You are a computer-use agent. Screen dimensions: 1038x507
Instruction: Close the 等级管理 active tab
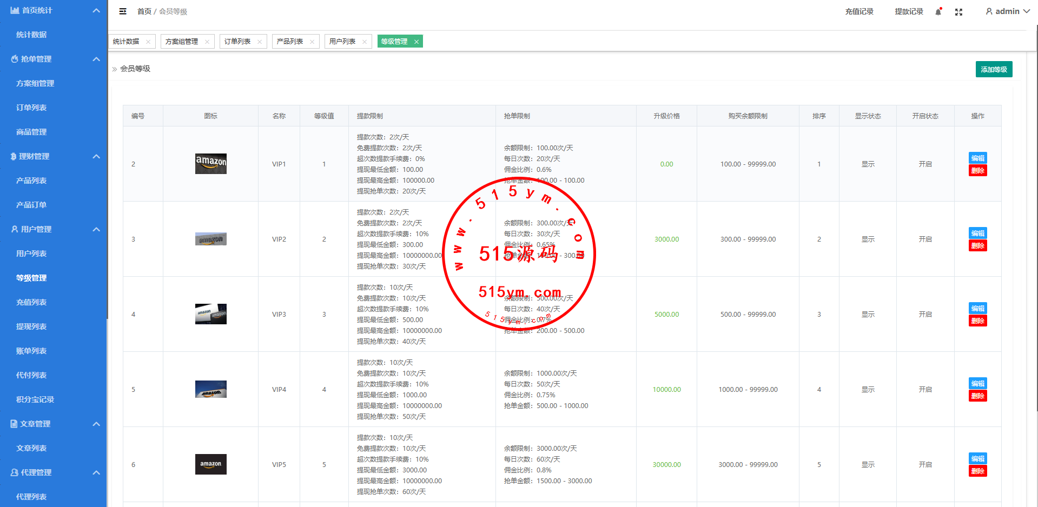[416, 42]
